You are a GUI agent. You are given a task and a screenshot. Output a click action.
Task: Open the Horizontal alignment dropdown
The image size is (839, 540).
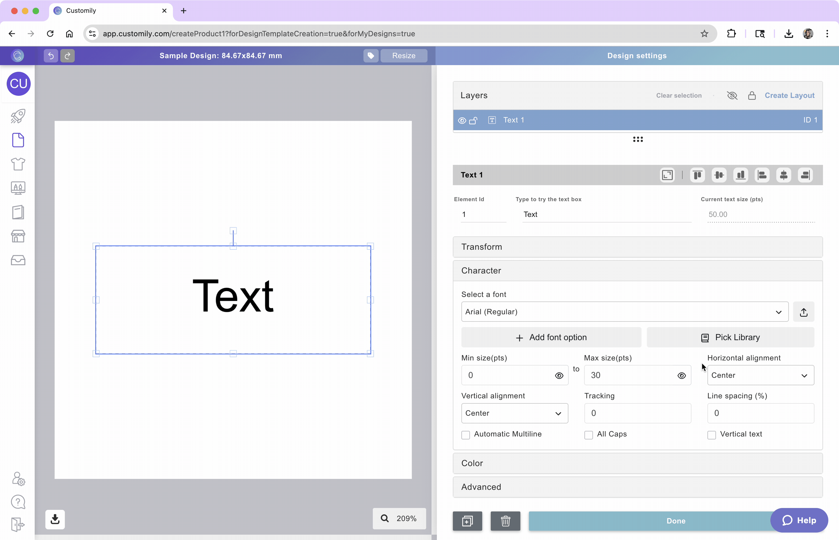760,376
